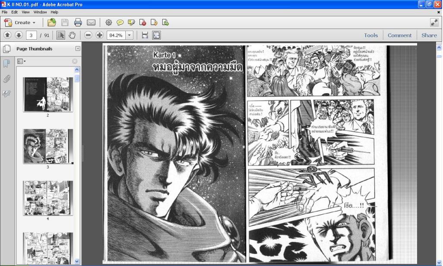Send file by email envelope icon
Screen dimensions: 443x266
[91, 22]
